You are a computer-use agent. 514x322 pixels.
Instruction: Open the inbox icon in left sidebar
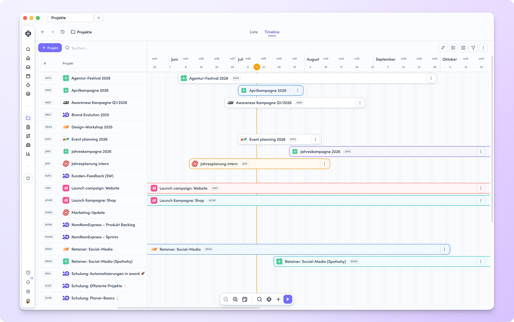point(28,67)
